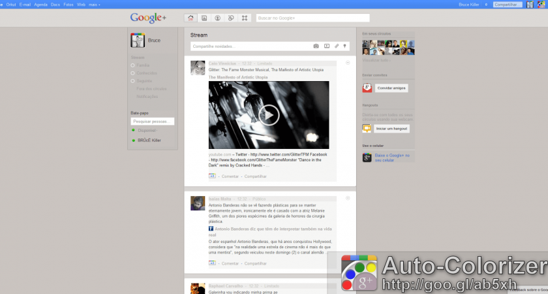Add a photo with the camera icon
Image resolution: width=548 pixels, height=294 pixels.
pos(316,46)
